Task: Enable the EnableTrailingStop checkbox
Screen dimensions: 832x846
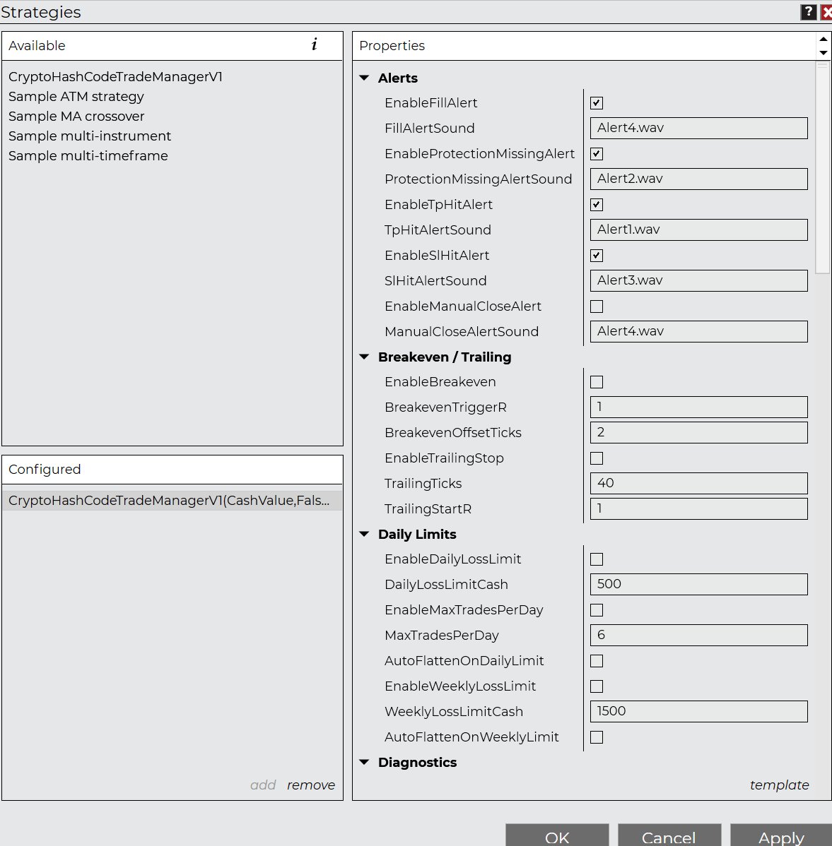Action: tap(597, 458)
